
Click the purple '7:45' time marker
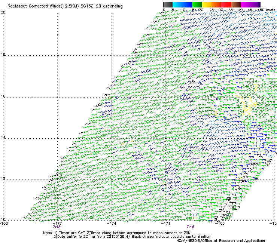point(57,227)
